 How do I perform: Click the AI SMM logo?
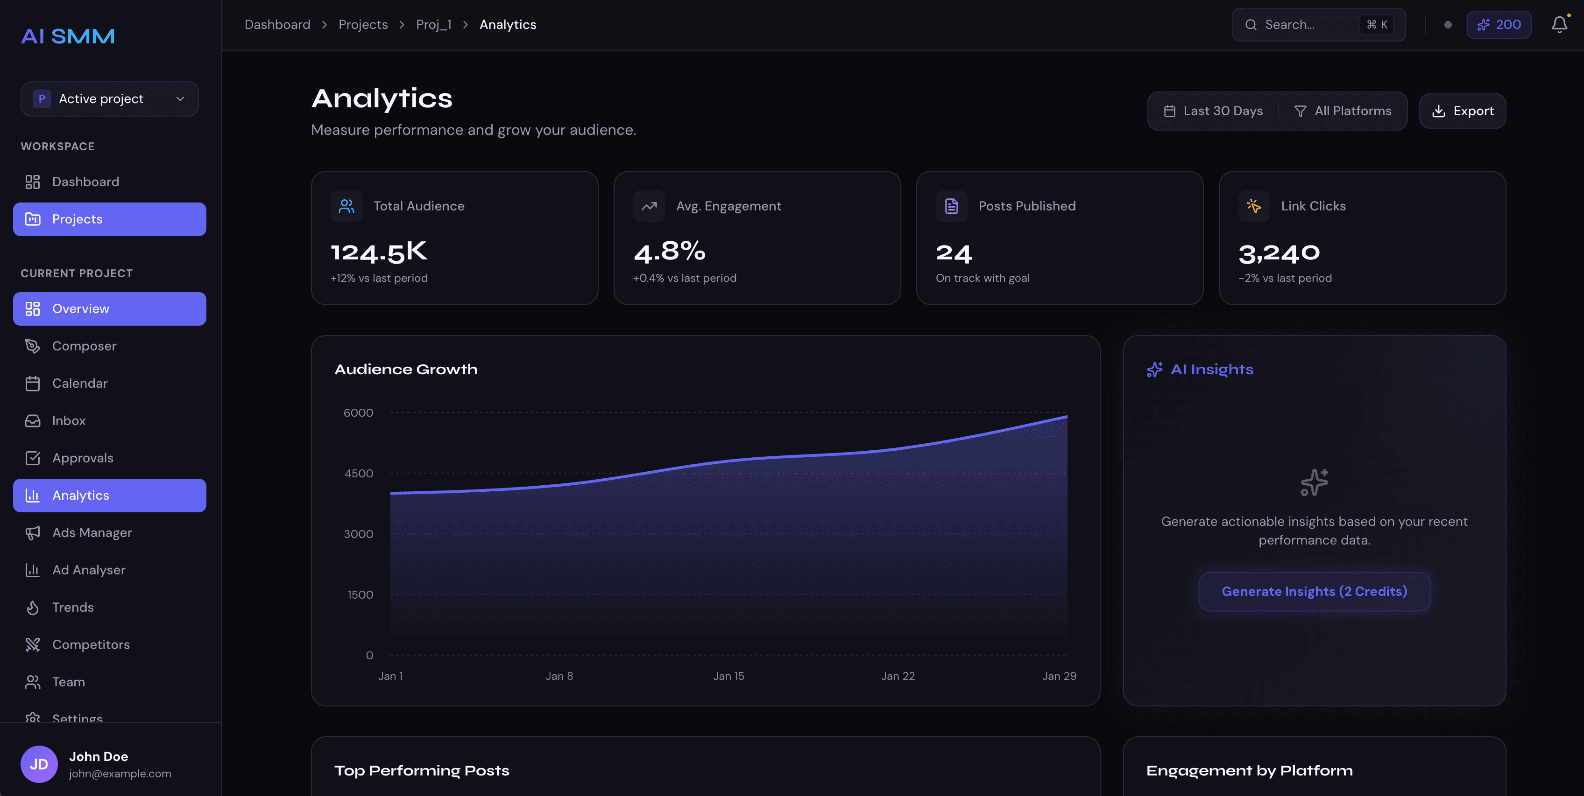(x=68, y=36)
